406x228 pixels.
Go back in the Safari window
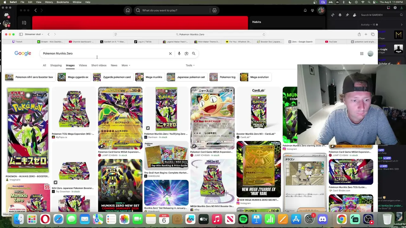click(49, 34)
